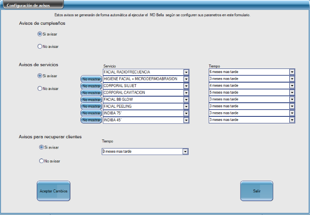Open time dropdown for INDIBA 75´ row
The width and height of the screenshot is (310, 215).
292,113
